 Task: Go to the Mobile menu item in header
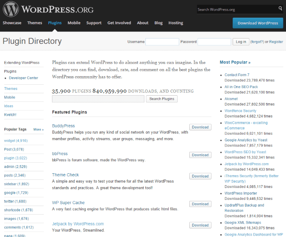[74, 23]
